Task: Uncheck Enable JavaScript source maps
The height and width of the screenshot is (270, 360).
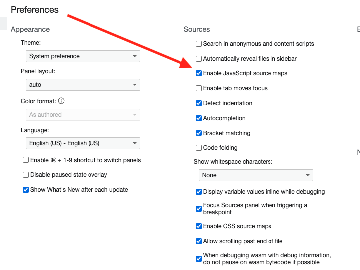Action: point(199,73)
